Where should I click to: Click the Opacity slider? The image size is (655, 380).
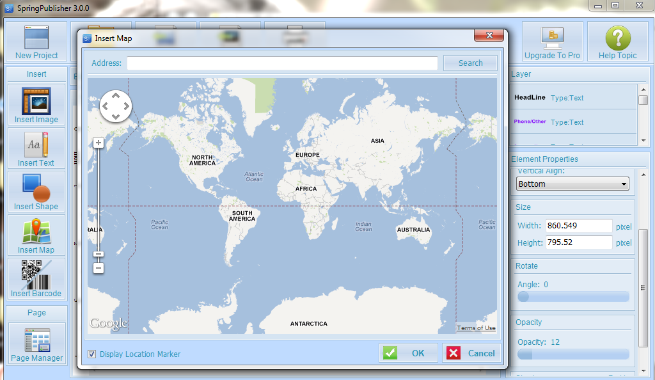(x=573, y=354)
